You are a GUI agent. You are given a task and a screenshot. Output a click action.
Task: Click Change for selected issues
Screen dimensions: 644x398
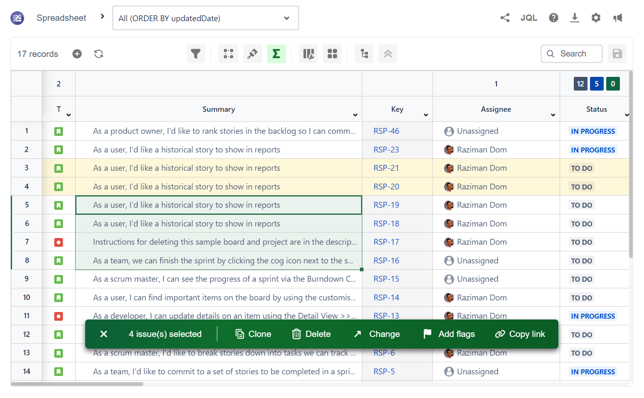click(x=376, y=334)
